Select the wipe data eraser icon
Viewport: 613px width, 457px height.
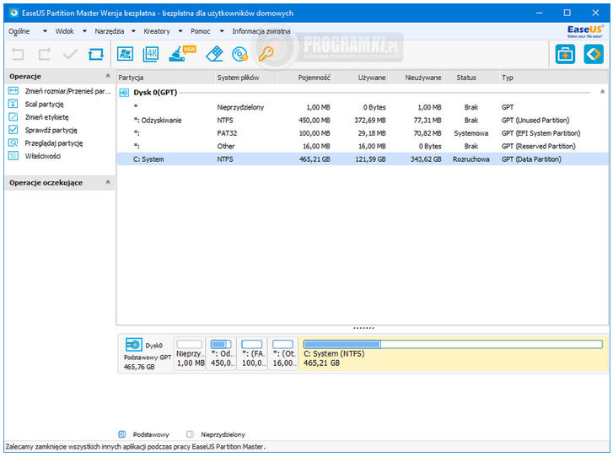[214, 54]
